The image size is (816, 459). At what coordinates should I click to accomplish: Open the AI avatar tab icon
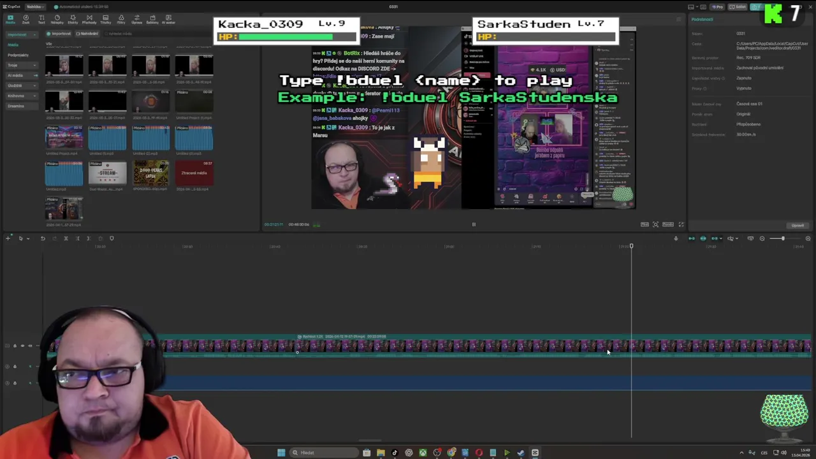coord(168,19)
